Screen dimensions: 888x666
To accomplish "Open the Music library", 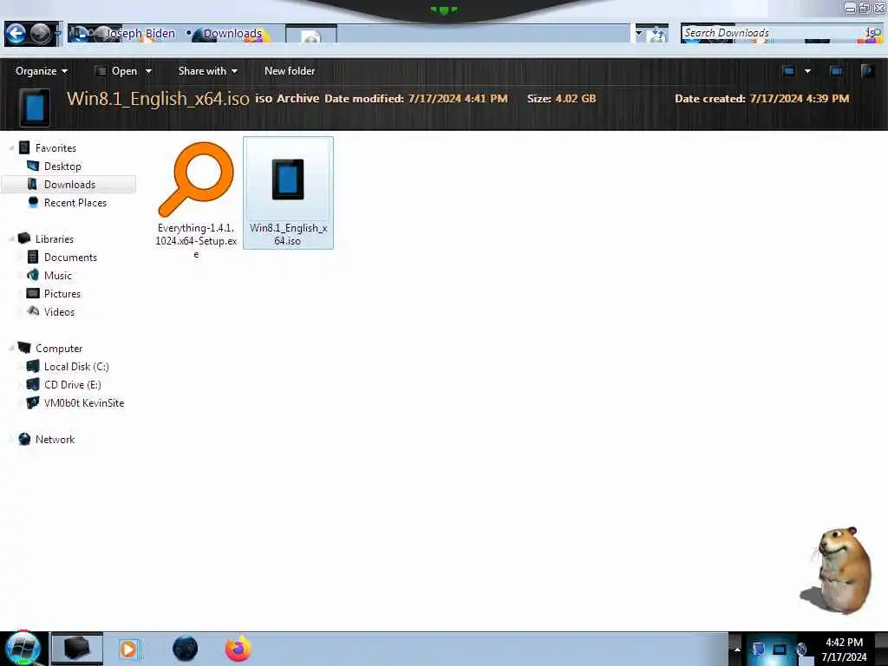I will (58, 275).
